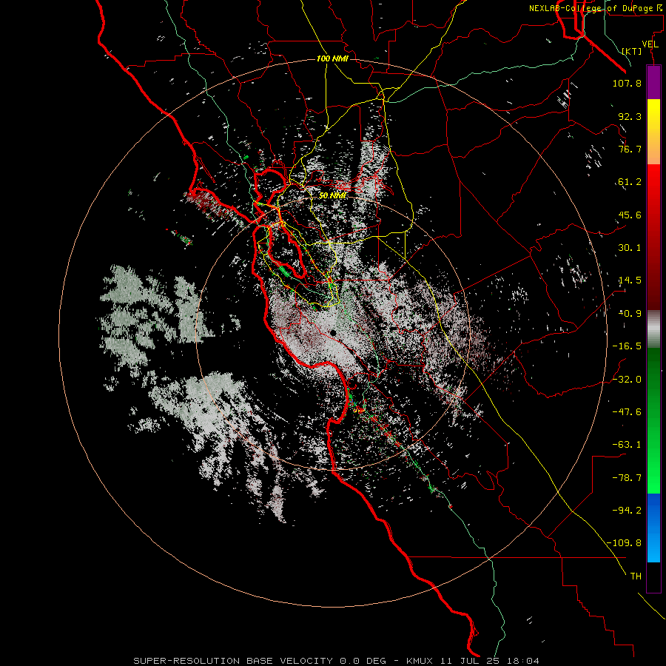Select the 76.7 legend value
The height and width of the screenshot is (666, 666).
point(630,149)
